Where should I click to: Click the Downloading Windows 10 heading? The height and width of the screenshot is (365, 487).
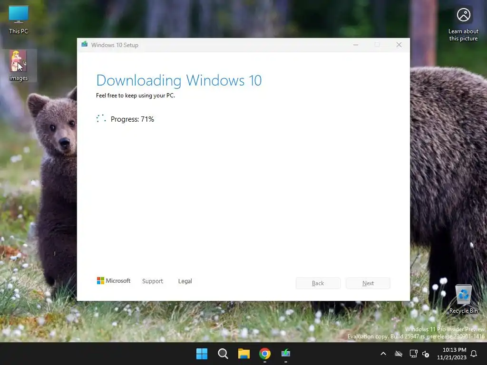(179, 80)
